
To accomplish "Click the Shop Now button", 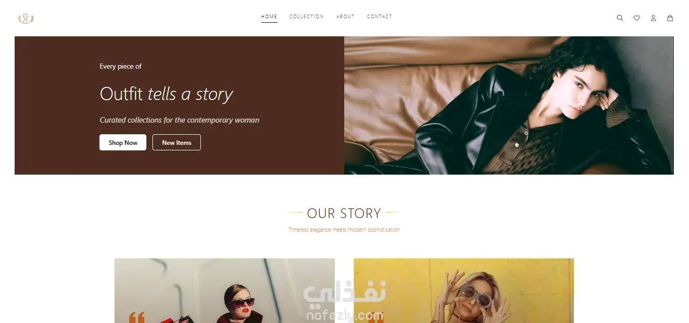I will 123,142.
